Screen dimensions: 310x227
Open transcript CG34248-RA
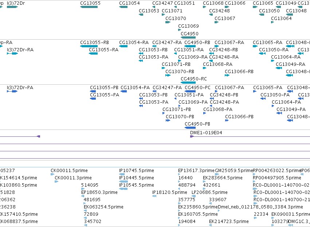point(224,57)
